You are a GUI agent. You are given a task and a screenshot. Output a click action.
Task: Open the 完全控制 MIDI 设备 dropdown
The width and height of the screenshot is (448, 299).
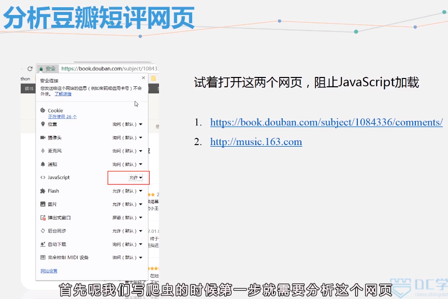(x=127, y=257)
